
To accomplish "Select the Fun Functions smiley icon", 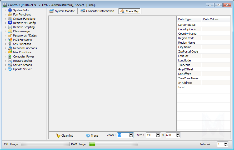I will coord(10,14).
